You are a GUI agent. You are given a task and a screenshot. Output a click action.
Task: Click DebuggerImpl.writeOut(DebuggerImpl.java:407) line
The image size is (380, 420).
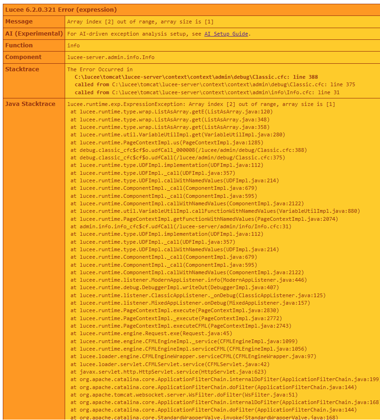pos(175,287)
